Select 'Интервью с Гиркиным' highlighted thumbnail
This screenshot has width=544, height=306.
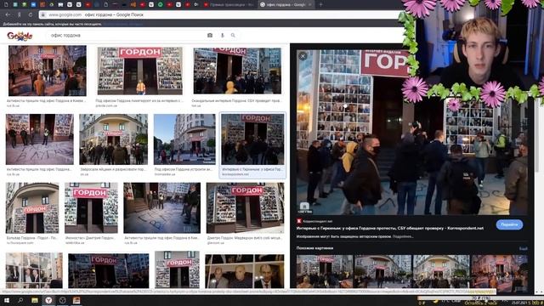pos(252,139)
